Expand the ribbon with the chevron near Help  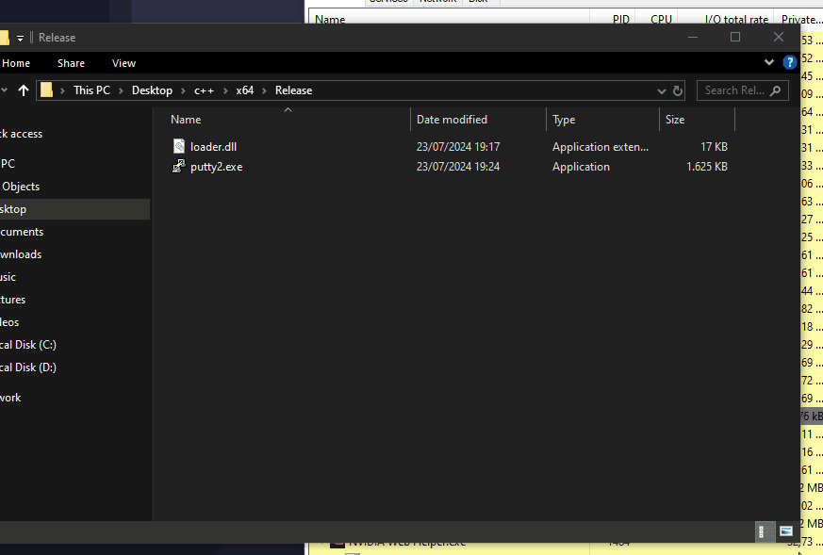pyautogui.click(x=768, y=63)
